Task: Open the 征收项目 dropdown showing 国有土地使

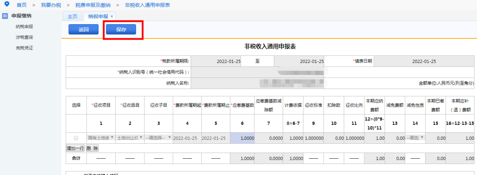Action: [101, 138]
